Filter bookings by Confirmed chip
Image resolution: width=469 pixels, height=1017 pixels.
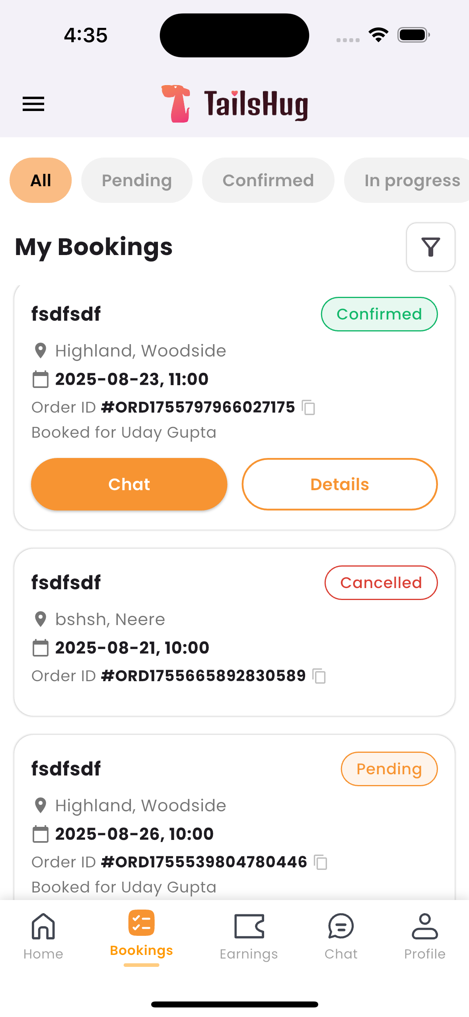[x=268, y=180]
